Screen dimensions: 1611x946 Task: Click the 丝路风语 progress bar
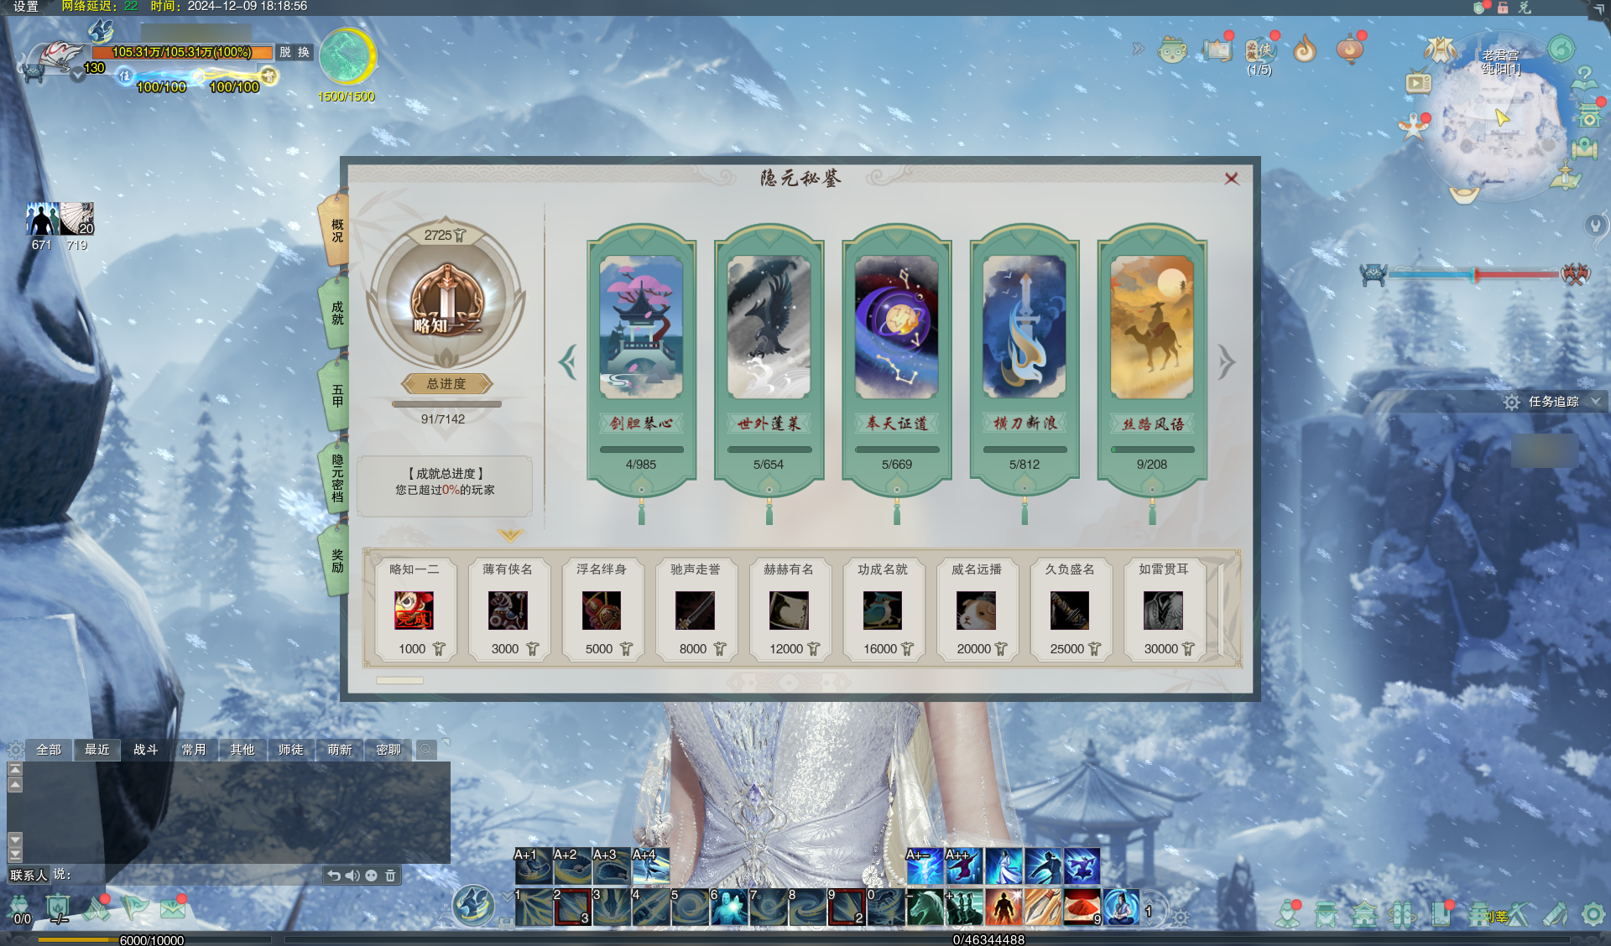1151,450
